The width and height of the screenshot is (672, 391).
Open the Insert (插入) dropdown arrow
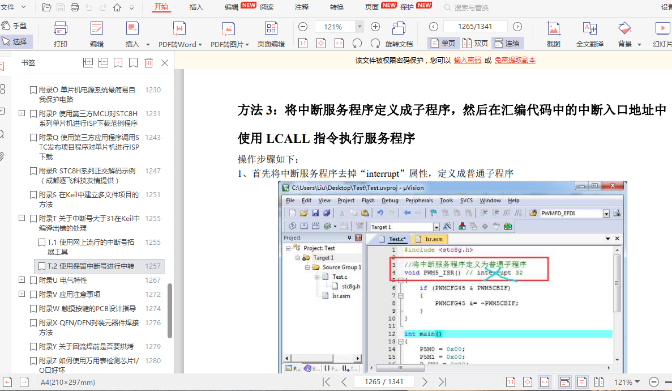148,45
